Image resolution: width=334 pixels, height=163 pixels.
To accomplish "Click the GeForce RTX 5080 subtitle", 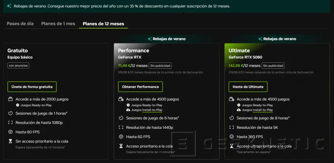I will click(x=245, y=57).
